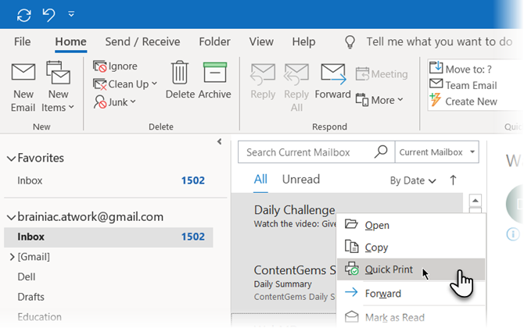Screen dimensions: 524x328
Task: Focus the Tell me what you want field
Action: click(x=439, y=41)
